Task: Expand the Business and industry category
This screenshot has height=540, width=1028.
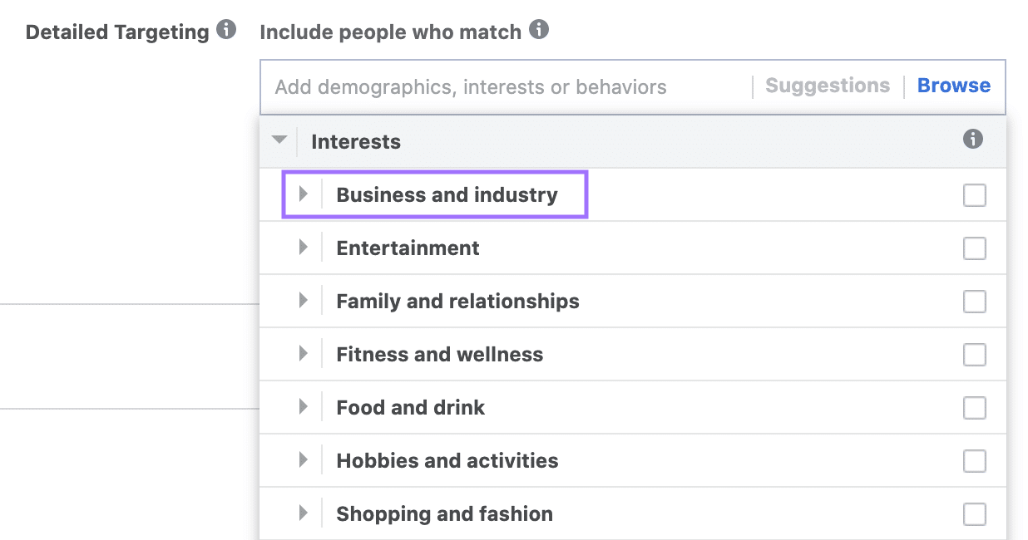Action: point(304,194)
